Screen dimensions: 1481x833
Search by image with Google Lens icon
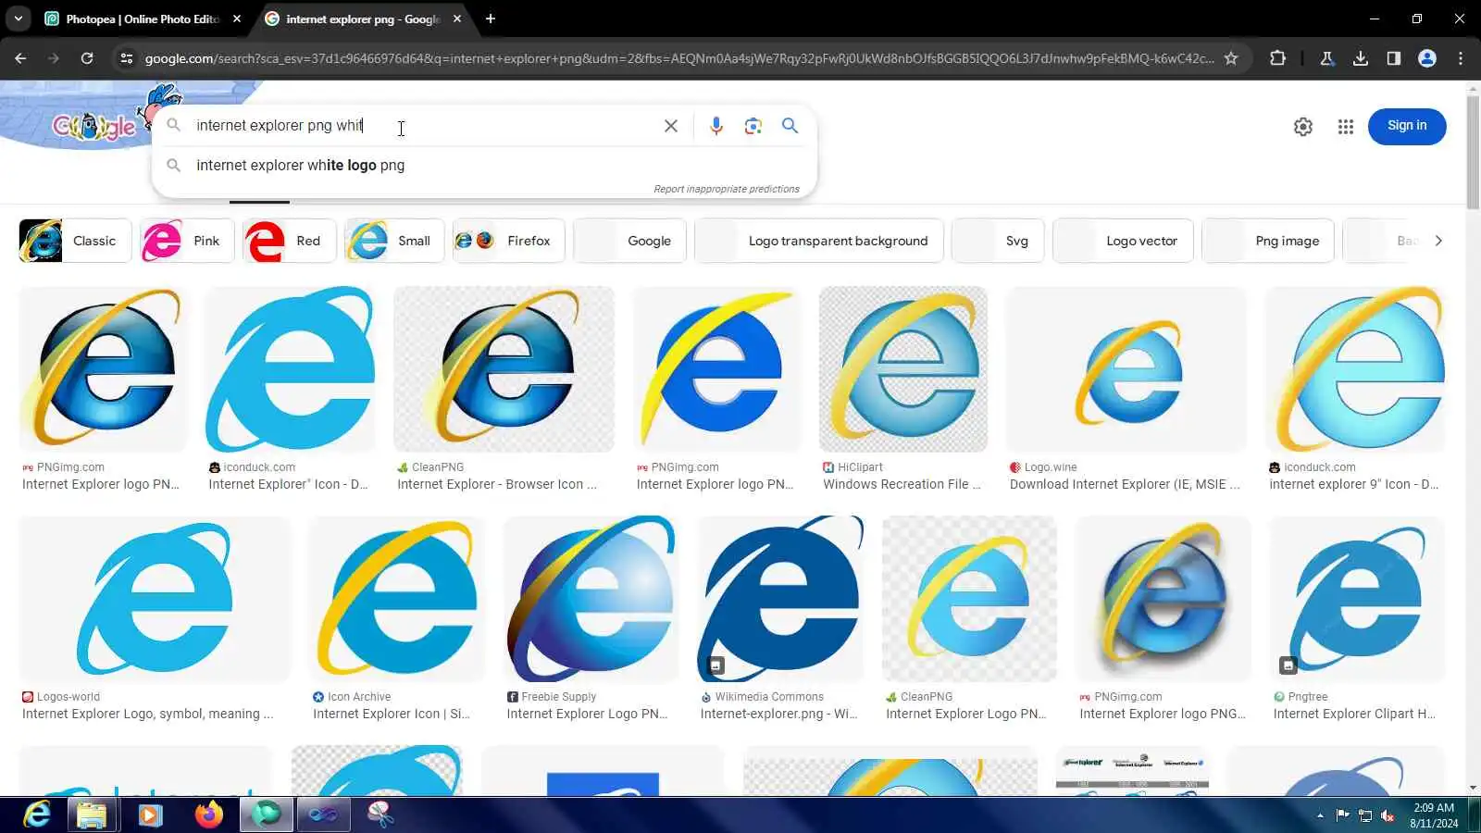(753, 126)
